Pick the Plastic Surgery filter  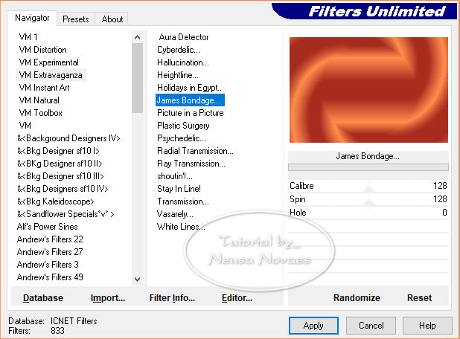(x=183, y=126)
